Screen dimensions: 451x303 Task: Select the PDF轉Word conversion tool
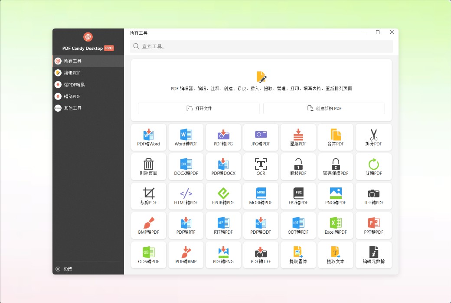click(x=148, y=137)
